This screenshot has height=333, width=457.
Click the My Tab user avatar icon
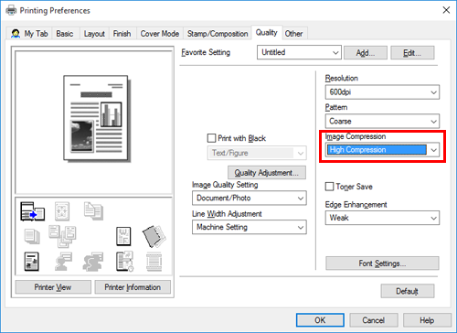(x=16, y=34)
